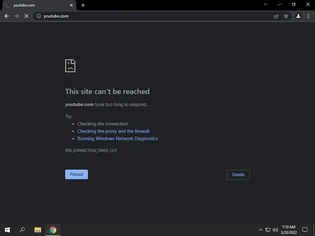This screenshot has width=315, height=236.
Task: Run Windows Network Diagnostics link
Action: pos(118,139)
